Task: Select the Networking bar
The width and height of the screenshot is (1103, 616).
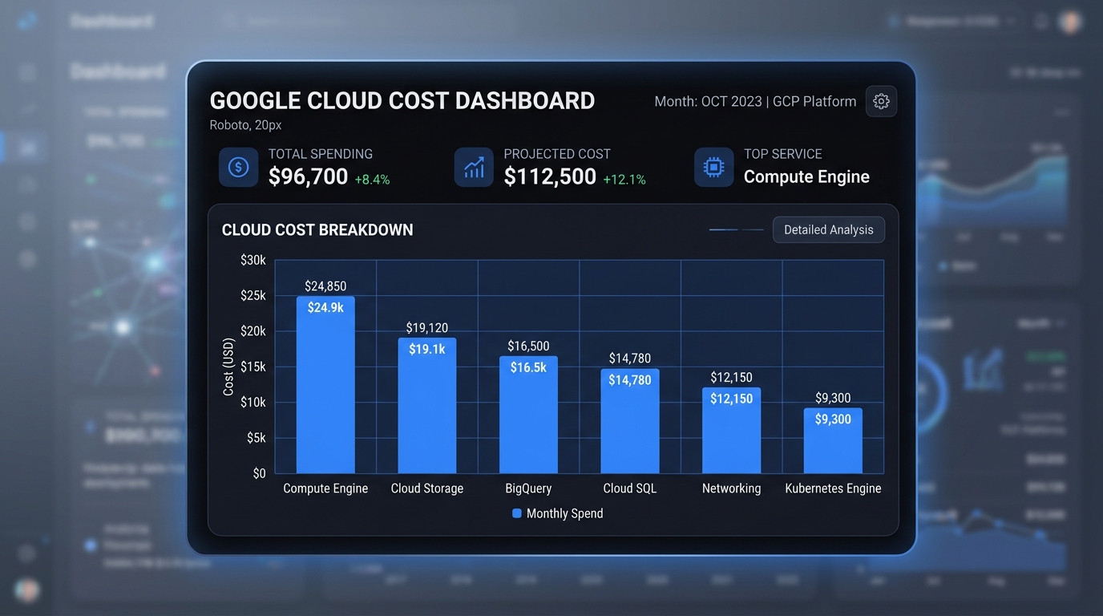Action: pos(731,431)
